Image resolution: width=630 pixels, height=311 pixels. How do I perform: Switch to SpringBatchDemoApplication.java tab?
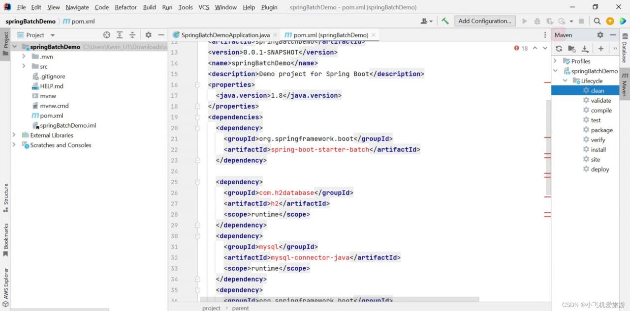pyautogui.click(x=226, y=35)
